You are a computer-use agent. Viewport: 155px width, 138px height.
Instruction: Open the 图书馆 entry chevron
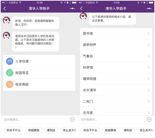click(149, 33)
